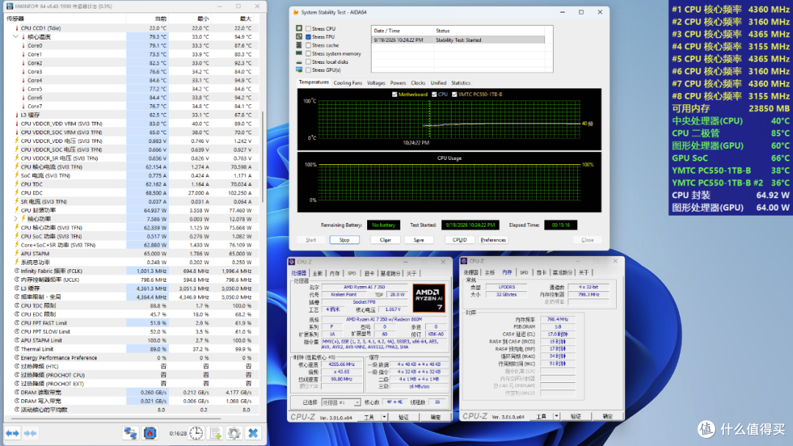Image resolution: width=793 pixels, height=446 pixels.
Task: Enable Stress local disks checkbox
Action: [308, 62]
